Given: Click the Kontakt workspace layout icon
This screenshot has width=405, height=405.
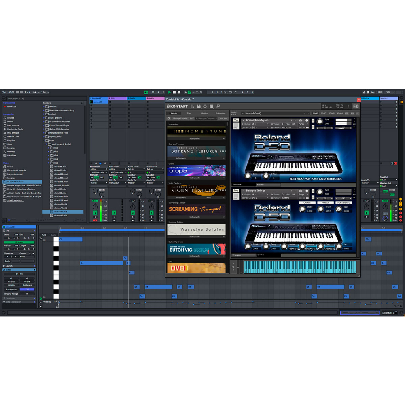Looking at the screenshot, I should pyautogui.click(x=211, y=106).
